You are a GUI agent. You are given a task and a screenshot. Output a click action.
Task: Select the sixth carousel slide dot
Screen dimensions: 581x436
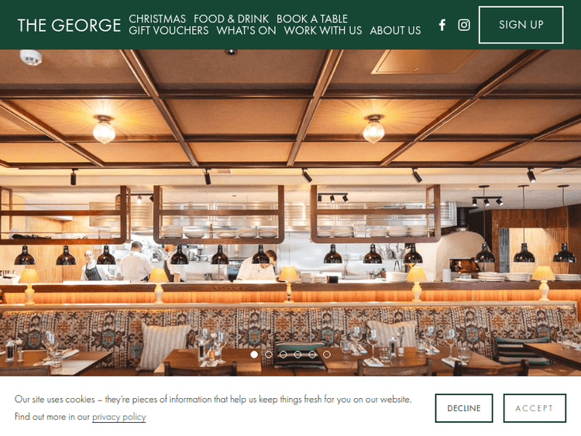coord(327,355)
